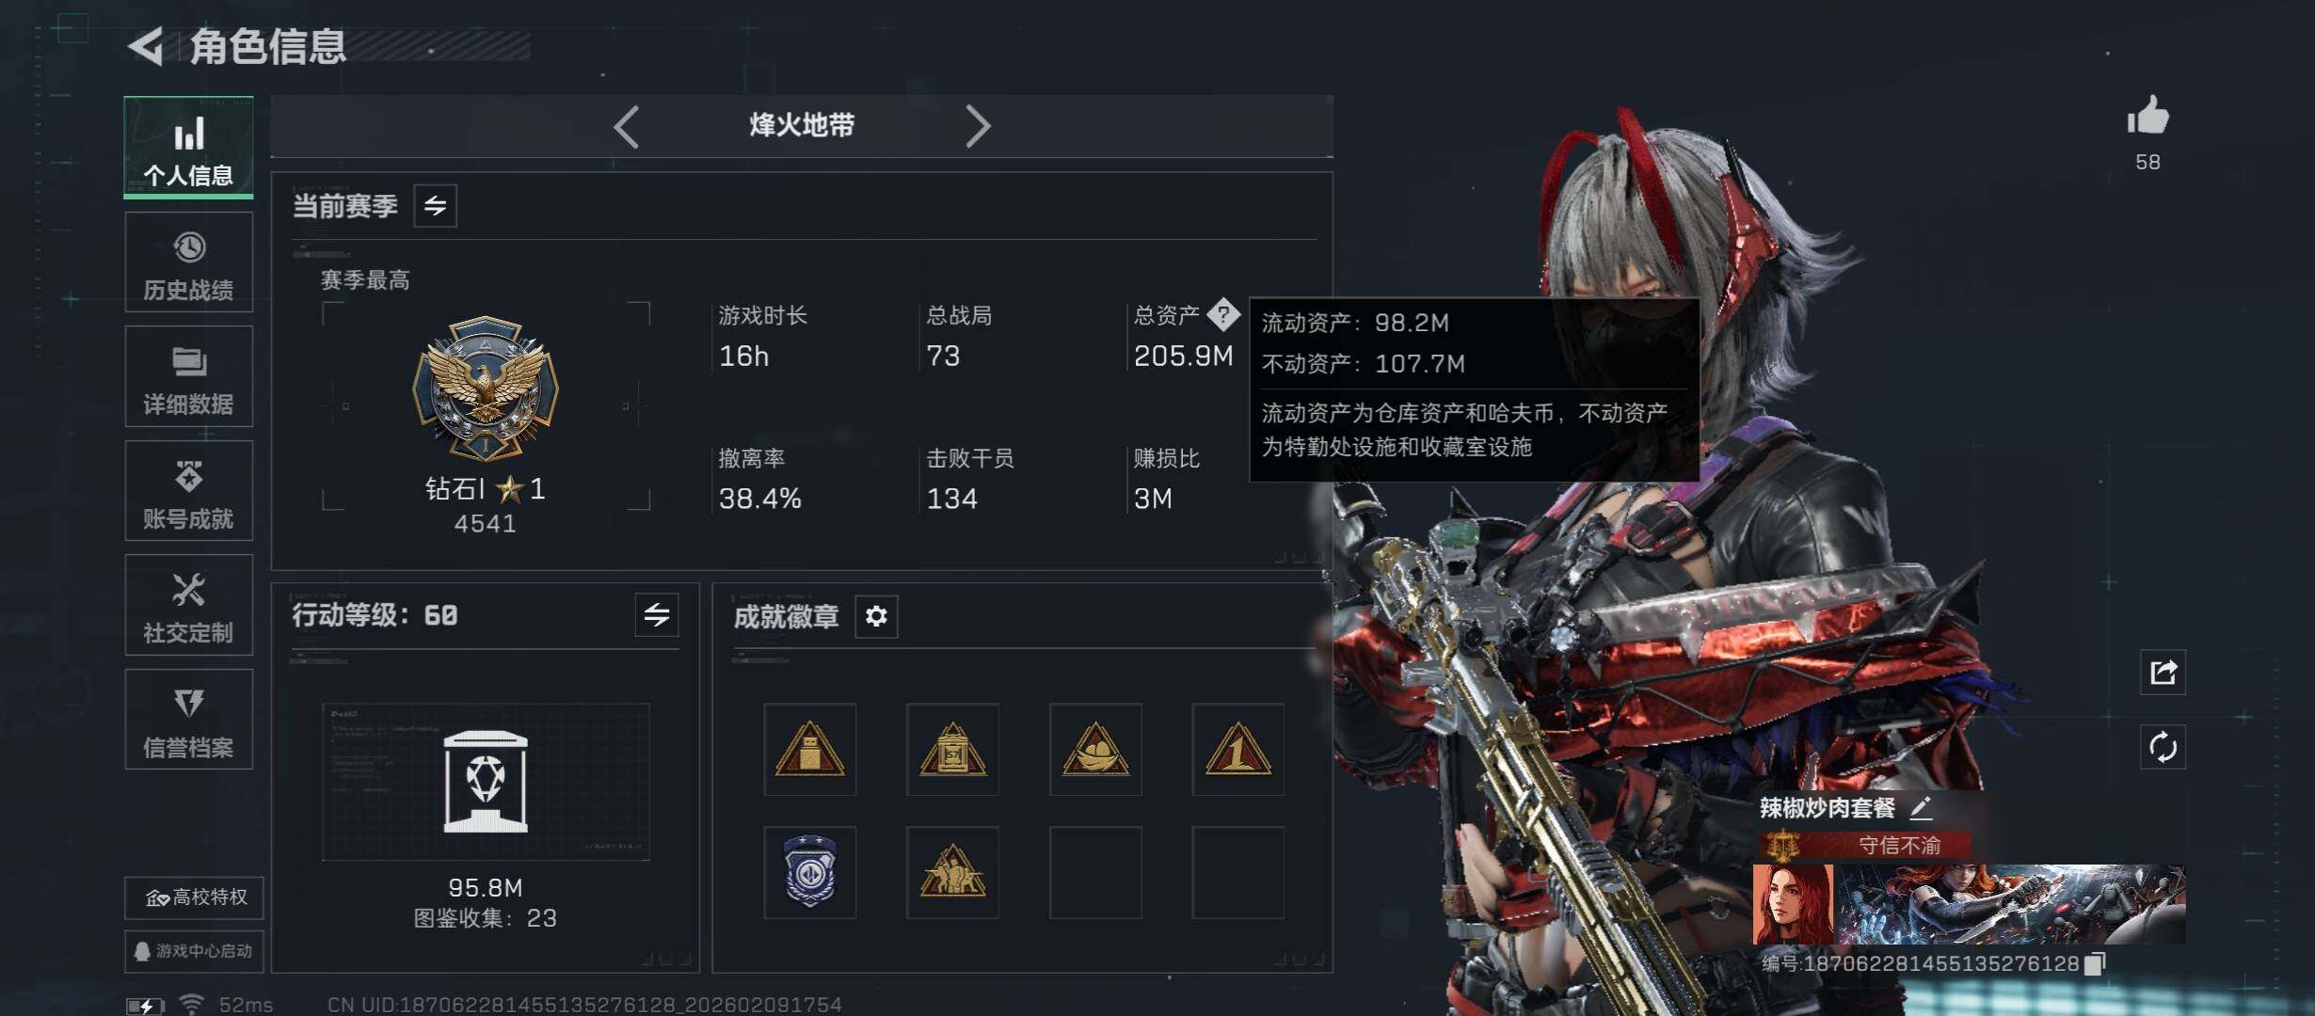Screen dimensions: 2315x1016
Task: Click the back arrow beside 角色信息
Action: tap(146, 46)
